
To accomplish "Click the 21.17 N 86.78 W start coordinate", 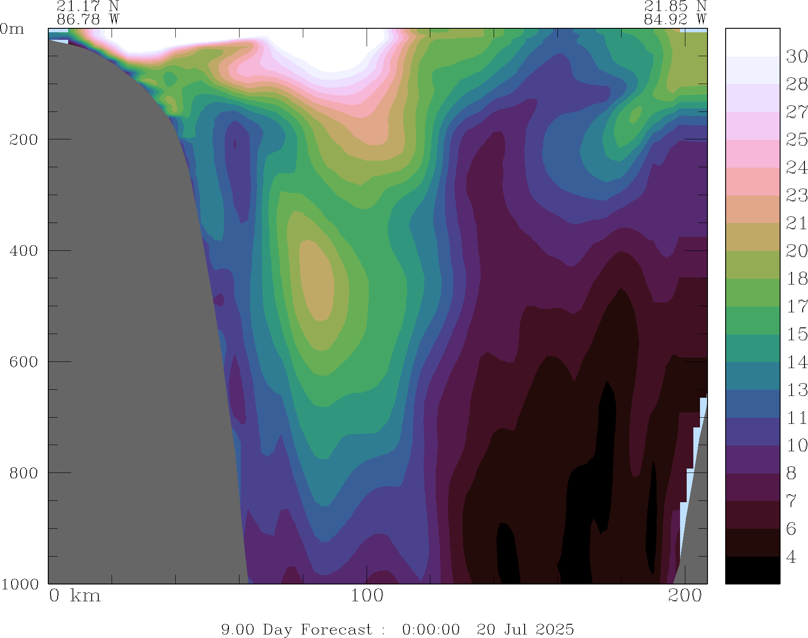I will 88,13.
